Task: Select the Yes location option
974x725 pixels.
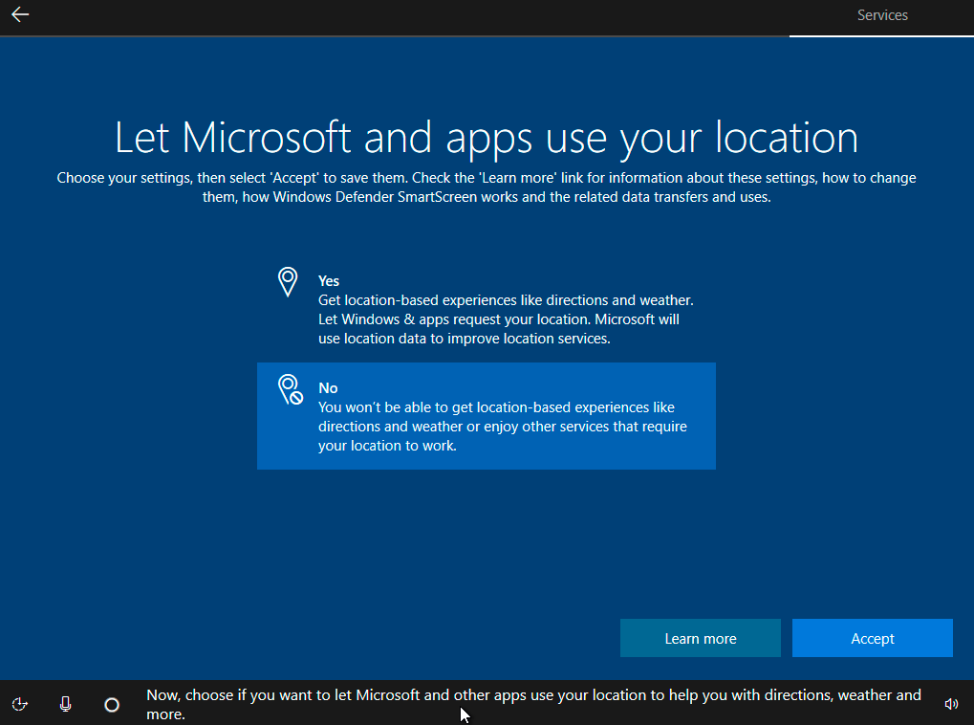Action: point(487,309)
